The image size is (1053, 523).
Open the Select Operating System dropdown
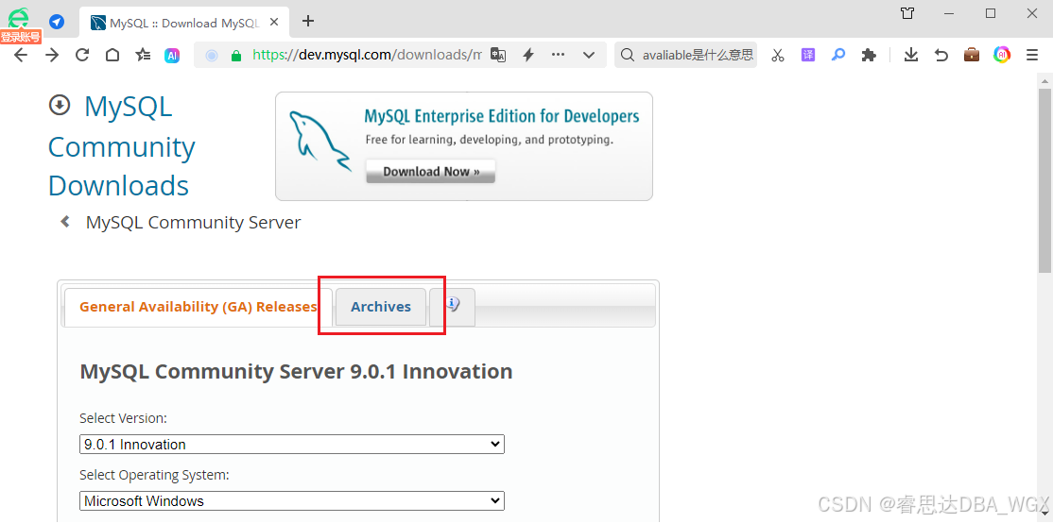pyautogui.click(x=292, y=501)
